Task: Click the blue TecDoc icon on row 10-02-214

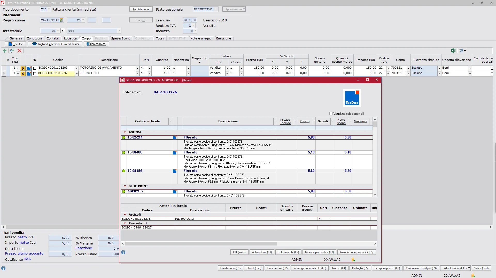Action: 175,138
